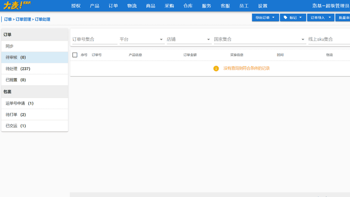Open the 订单导入 dropdown button
This screenshot has width=350, height=197.
(320, 18)
